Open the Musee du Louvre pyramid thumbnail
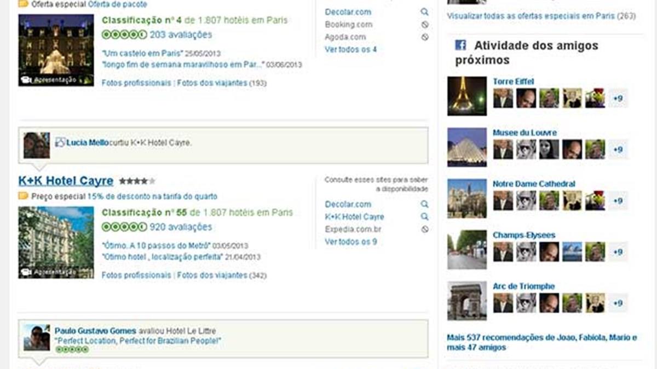Image resolution: width=657 pixels, height=369 pixels. 466,147
